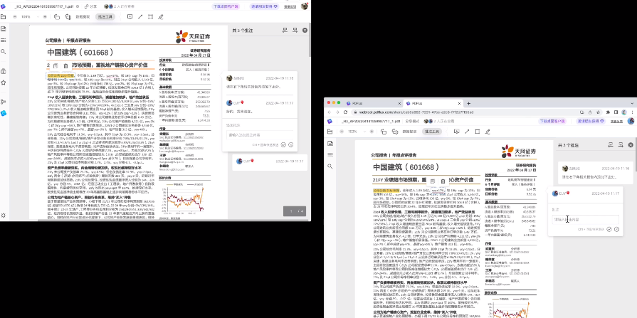Click the browser reload button
Screen dimensions: 637x318
click(x=345, y=112)
